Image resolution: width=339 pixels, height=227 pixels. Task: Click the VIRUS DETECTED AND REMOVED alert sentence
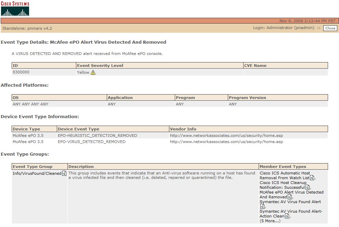[x=87, y=54]
